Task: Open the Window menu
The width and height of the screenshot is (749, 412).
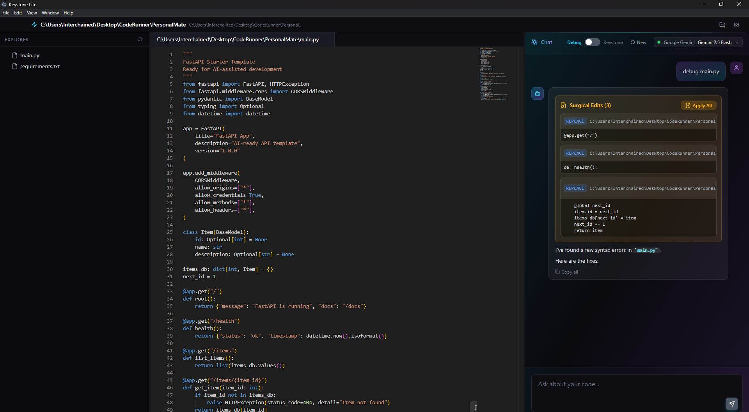Action: [x=50, y=13]
